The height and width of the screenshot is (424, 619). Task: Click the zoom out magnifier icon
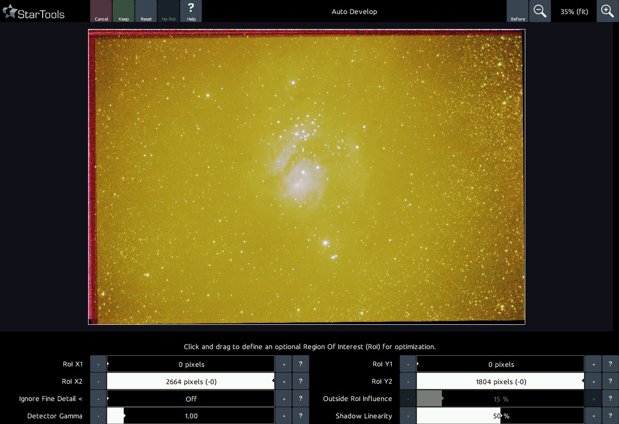(x=540, y=11)
